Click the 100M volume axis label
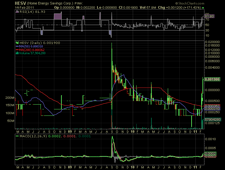Image resolution: width=225 pixels, height=170 pixels. click(10, 113)
